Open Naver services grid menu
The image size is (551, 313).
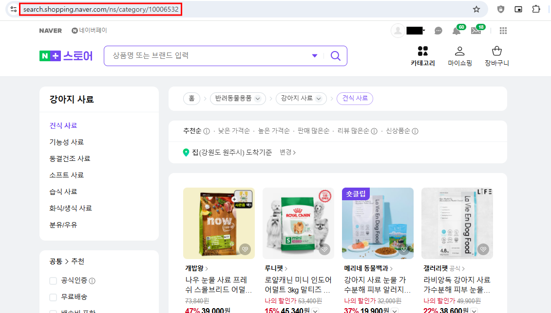click(x=503, y=31)
